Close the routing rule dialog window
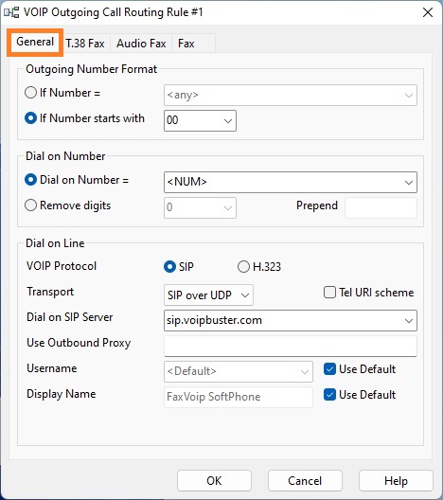 click(428, 12)
